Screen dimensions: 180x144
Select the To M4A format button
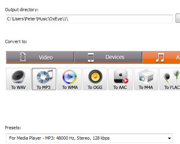tap(146, 79)
